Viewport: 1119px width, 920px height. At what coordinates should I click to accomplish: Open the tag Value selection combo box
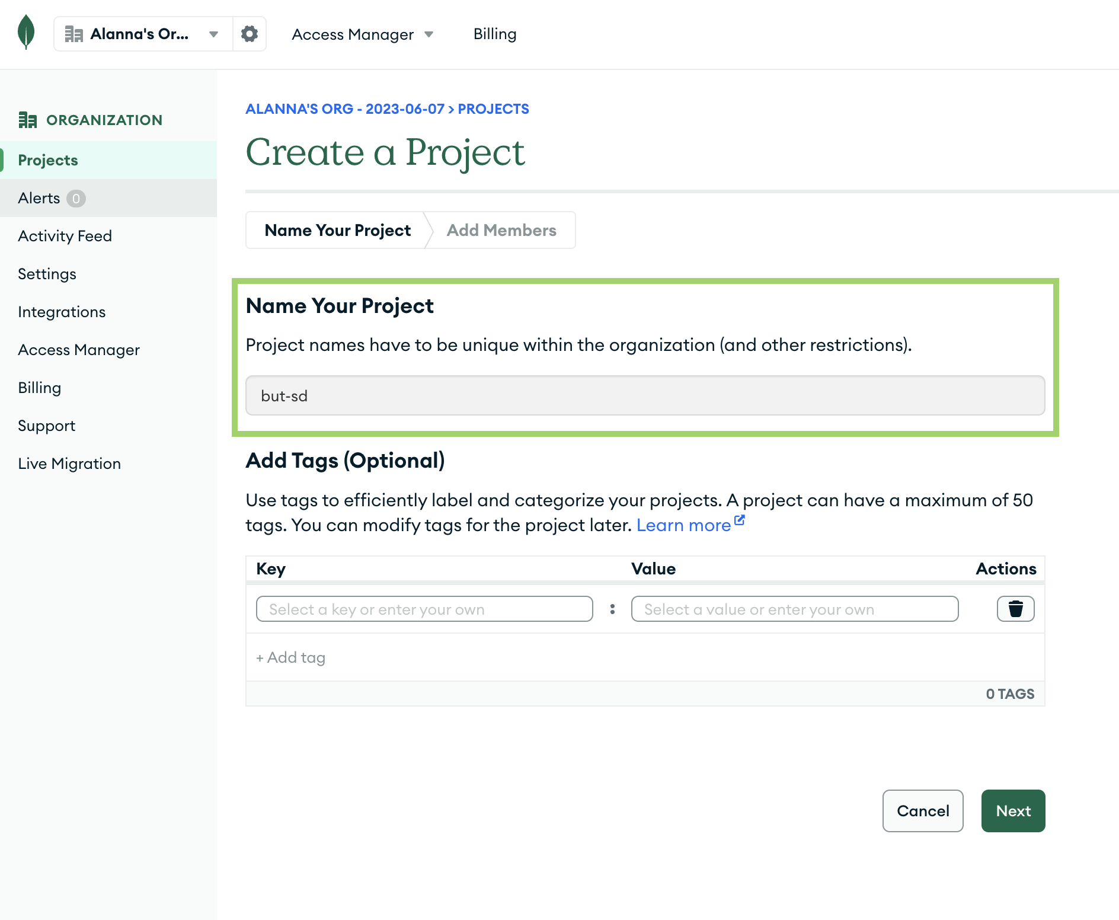click(794, 609)
